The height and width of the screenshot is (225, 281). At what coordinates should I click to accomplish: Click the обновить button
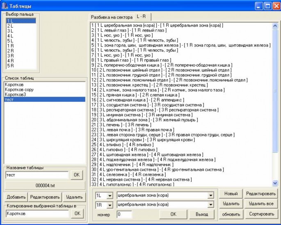tap(231, 214)
